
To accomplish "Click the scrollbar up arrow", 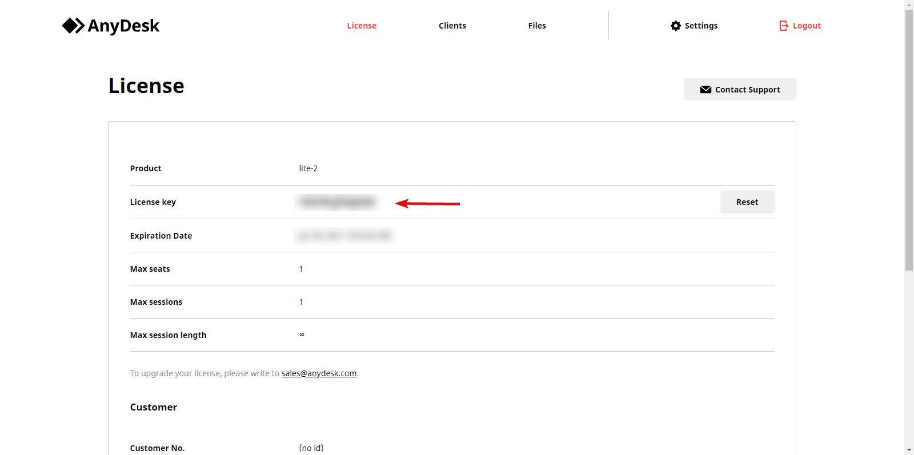I will 909,5.
